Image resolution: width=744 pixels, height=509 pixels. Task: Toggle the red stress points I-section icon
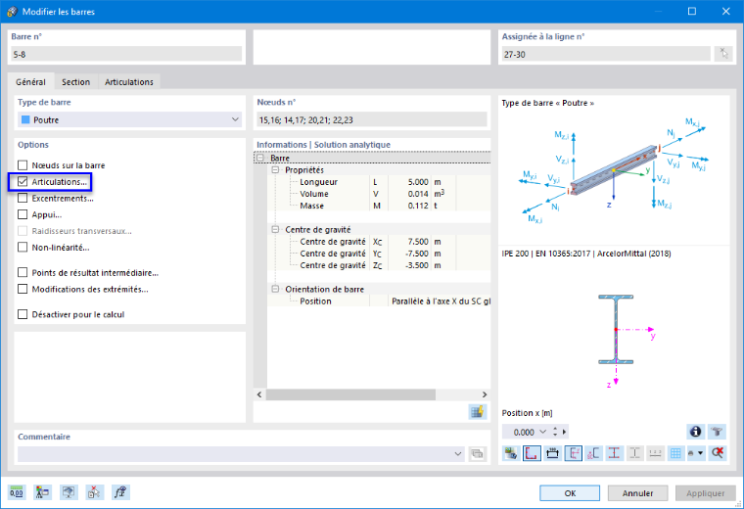614,453
